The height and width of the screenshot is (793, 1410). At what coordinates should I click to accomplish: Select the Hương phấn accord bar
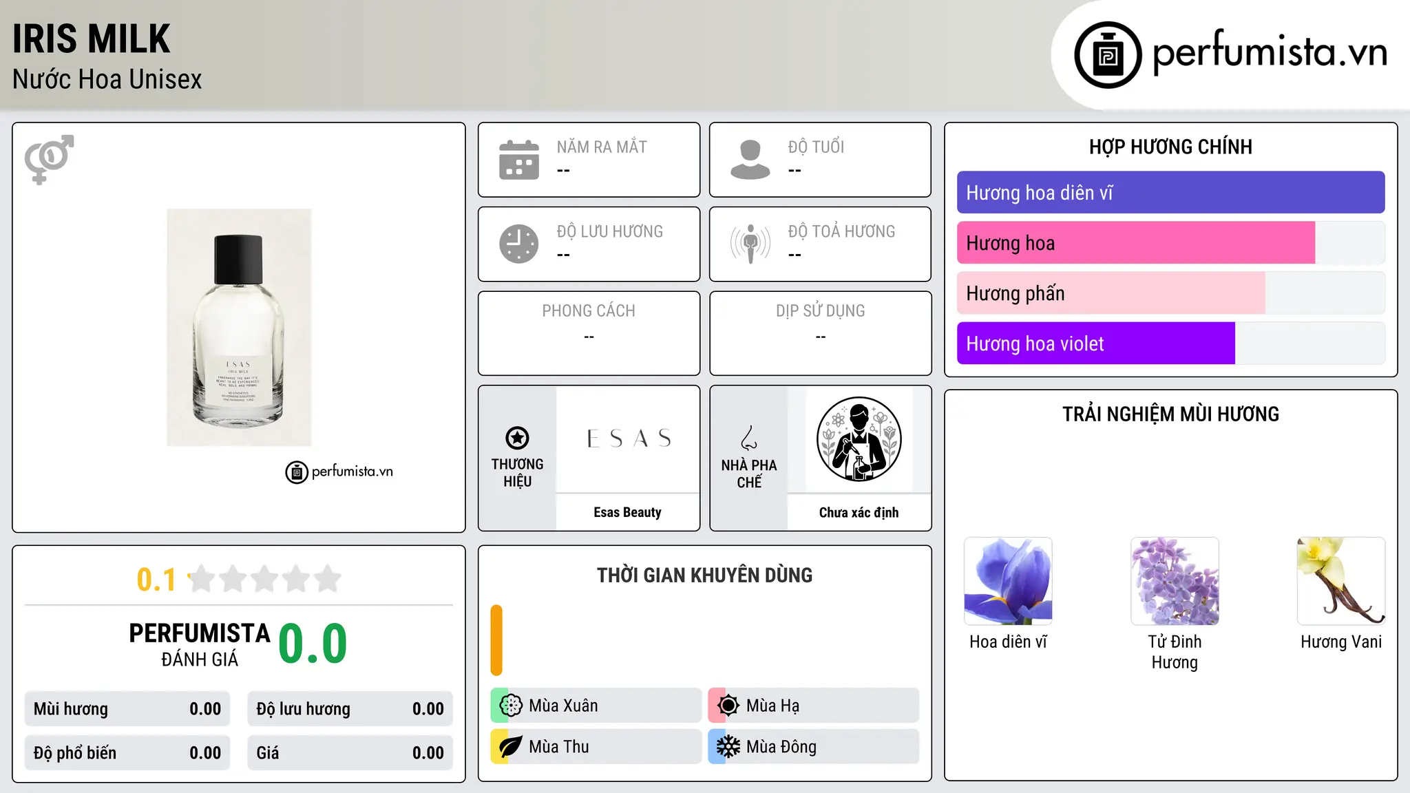click(x=1170, y=293)
